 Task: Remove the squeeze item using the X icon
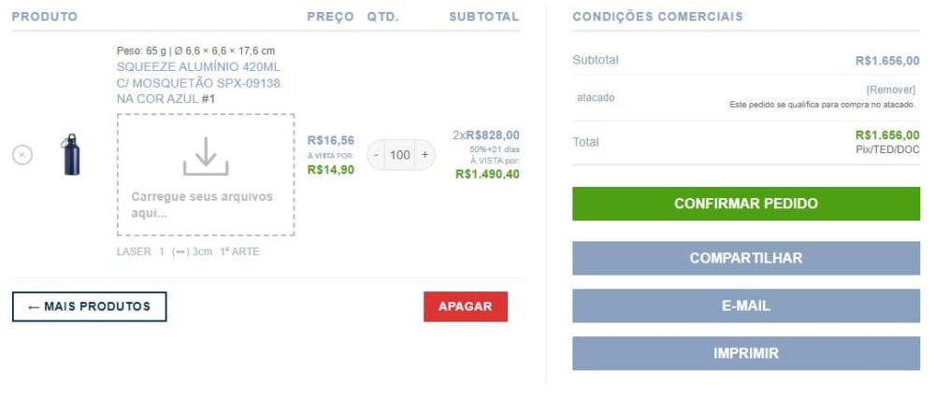[23, 155]
